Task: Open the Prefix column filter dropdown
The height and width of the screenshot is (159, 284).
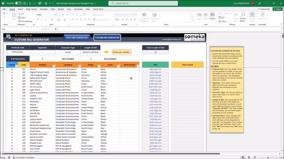Action: point(16,66)
